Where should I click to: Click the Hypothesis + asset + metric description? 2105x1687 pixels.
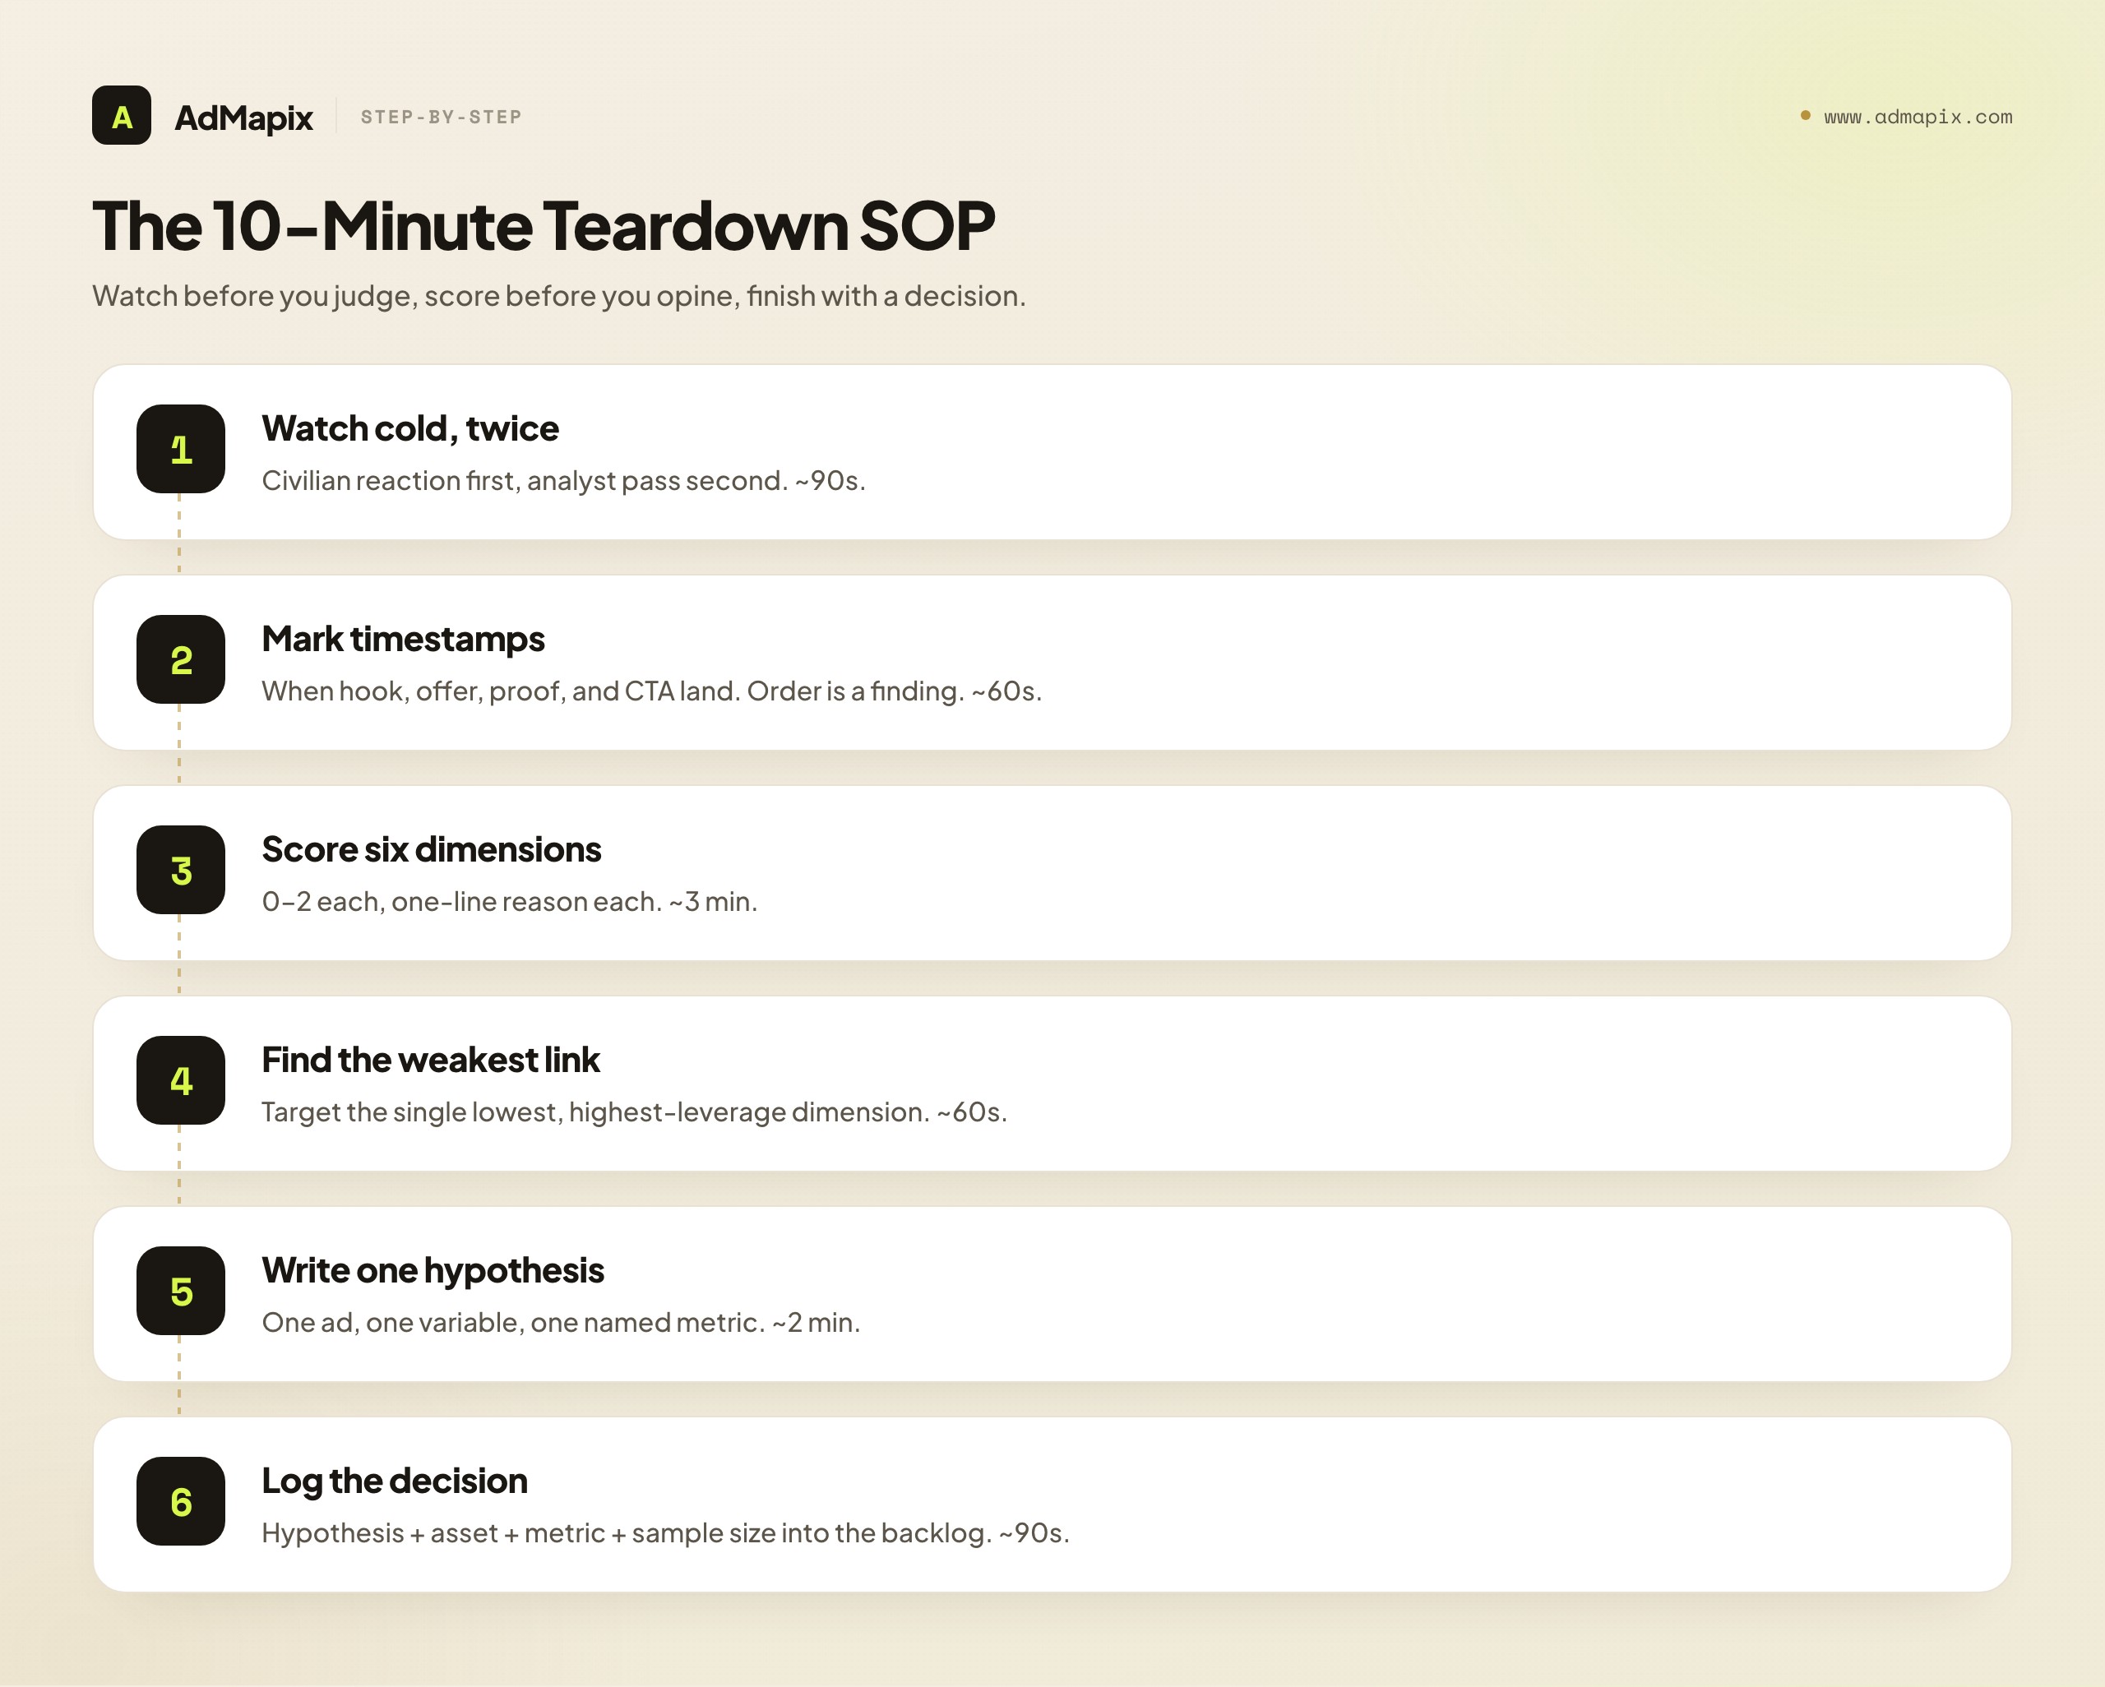coord(665,1532)
